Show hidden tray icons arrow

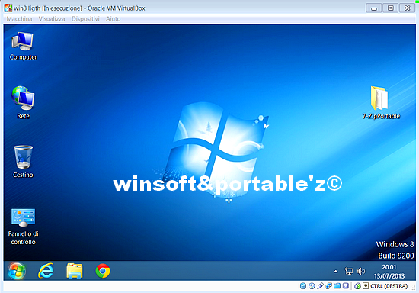[x=336, y=272]
